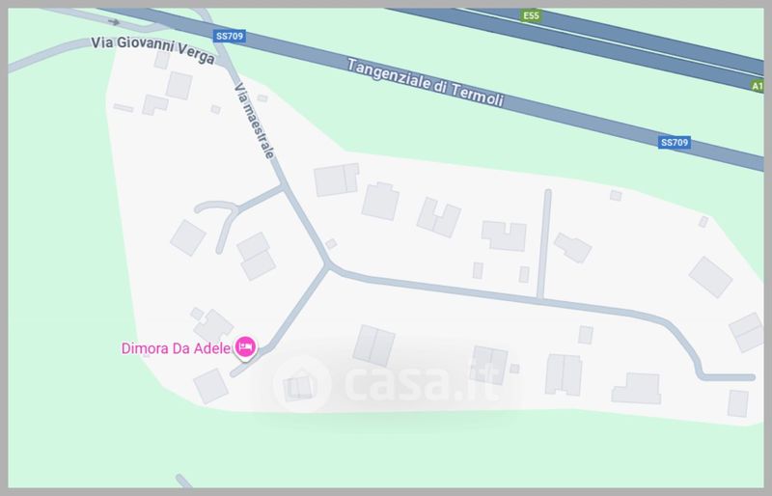Click the Via Giovanni Verga street label
Screen dimensions: 772x496
pyautogui.click(x=152, y=50)
